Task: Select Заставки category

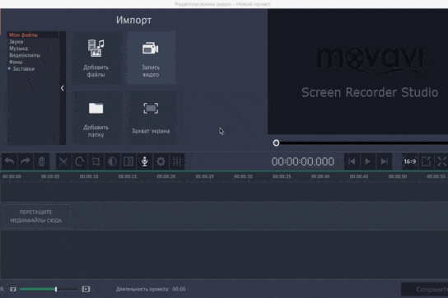Action: pyautogui.click(x=23, y=69)
